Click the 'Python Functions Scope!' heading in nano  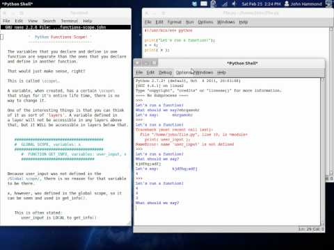coord(61,37)
